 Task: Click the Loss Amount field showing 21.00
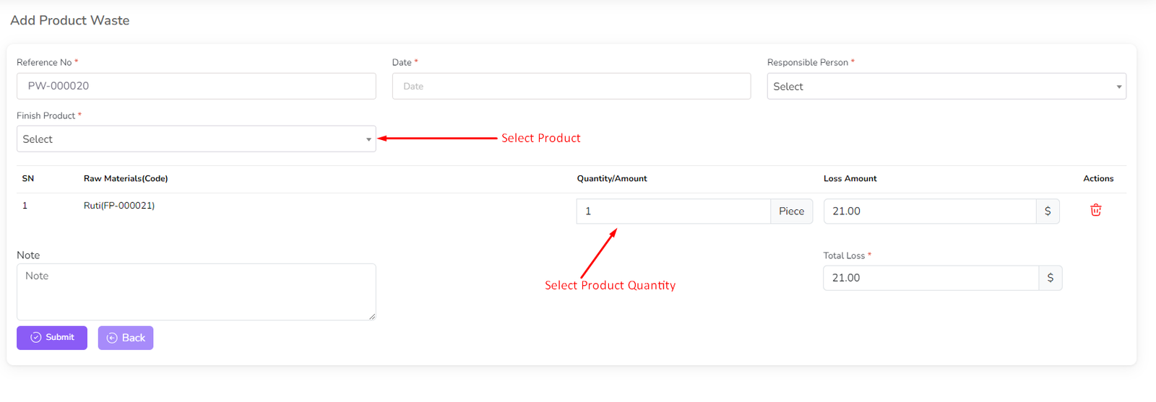pyautogui.click(x=930, y=211)
